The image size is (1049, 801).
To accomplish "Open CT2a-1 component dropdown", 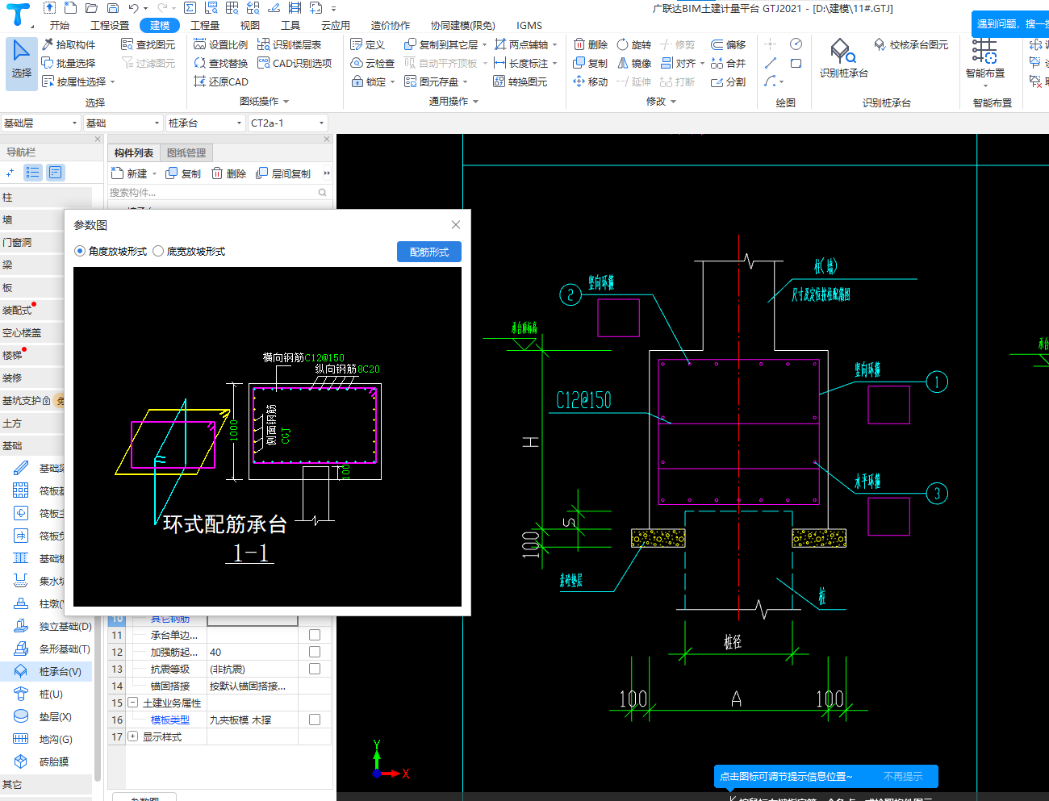I will (287, 123).
